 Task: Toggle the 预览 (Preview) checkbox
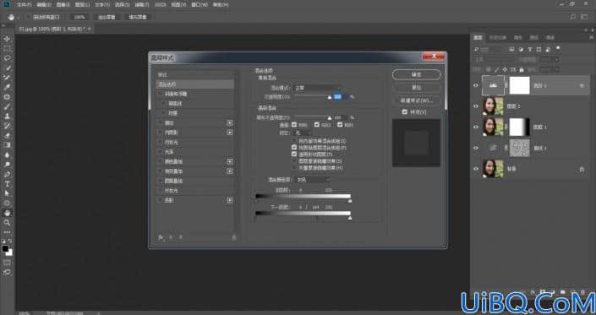point(404,112)
